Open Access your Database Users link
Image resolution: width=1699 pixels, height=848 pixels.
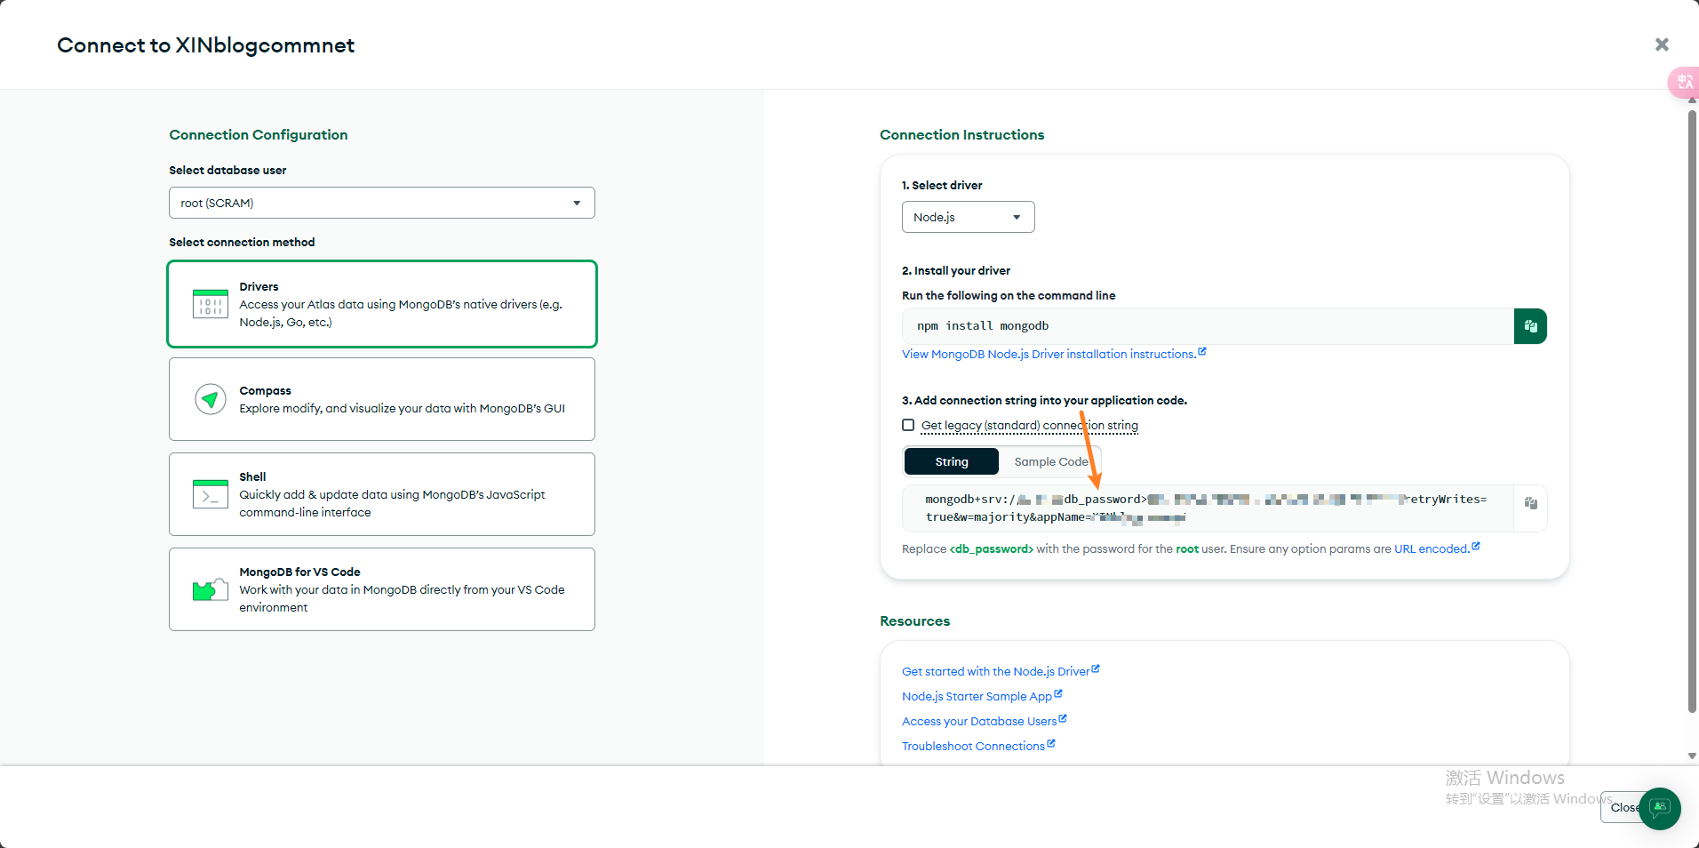click(979, 721)
